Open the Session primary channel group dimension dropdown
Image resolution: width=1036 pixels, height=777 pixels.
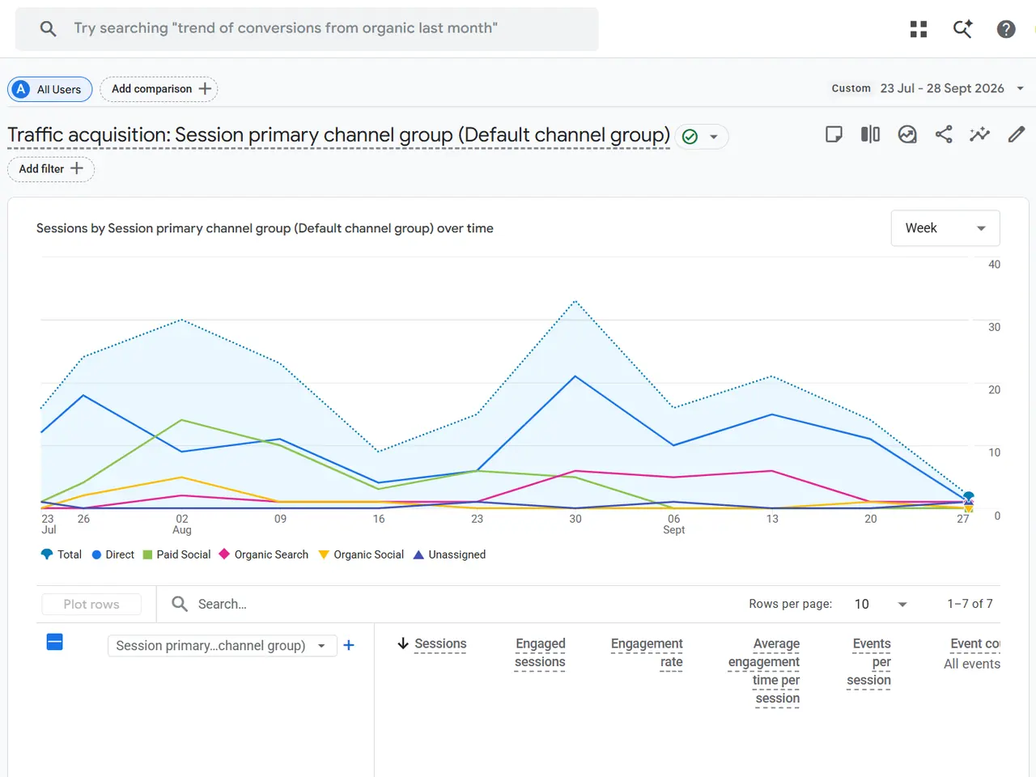[x=222, y=645]
